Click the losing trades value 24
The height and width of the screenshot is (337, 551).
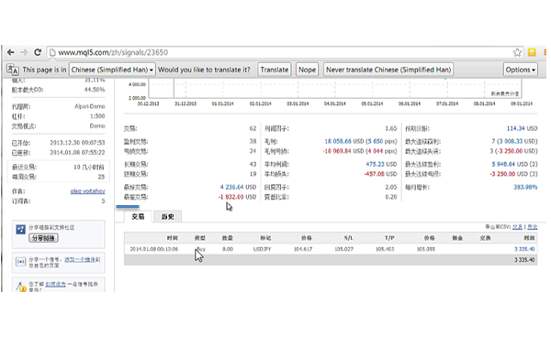click(253, 151)
